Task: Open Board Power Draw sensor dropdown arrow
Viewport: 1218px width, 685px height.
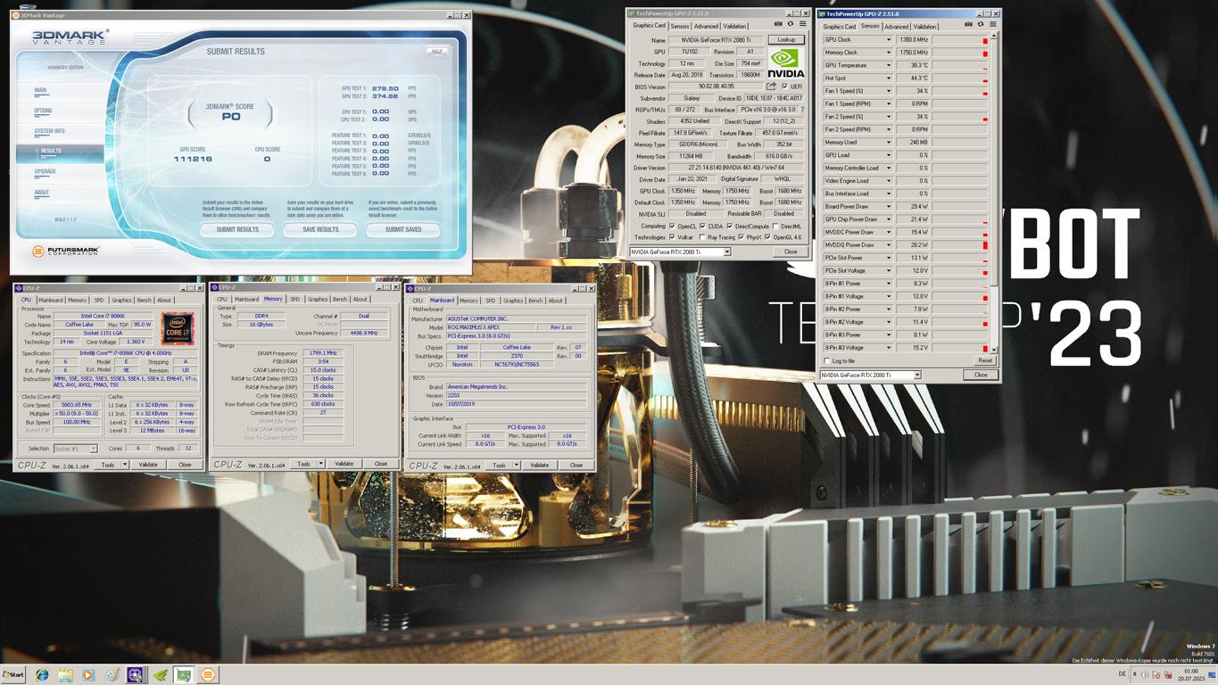Action: (x=888, y=206)
